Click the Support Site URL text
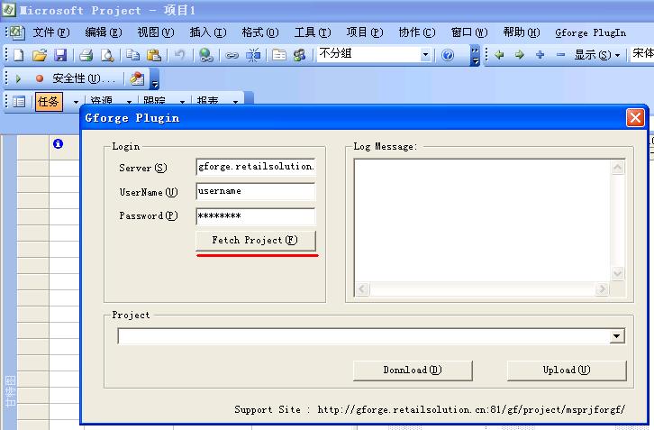This screenshot has width=654, height=430. pos(471,409)
